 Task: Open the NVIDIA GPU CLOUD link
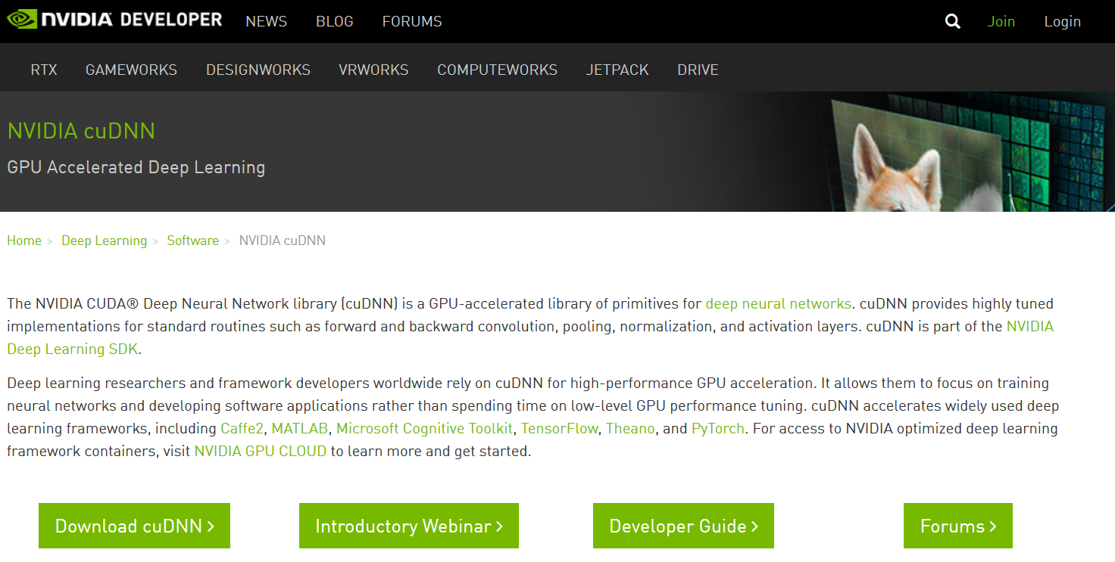(261, 451)
